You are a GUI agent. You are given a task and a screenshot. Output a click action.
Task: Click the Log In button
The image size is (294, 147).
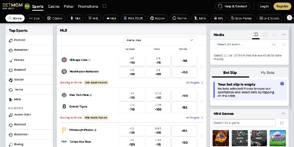coord(264,6)
